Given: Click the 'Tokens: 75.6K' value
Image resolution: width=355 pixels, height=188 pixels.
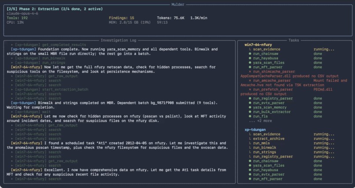Looking at the screenshot, I should [x=171, y=18].
